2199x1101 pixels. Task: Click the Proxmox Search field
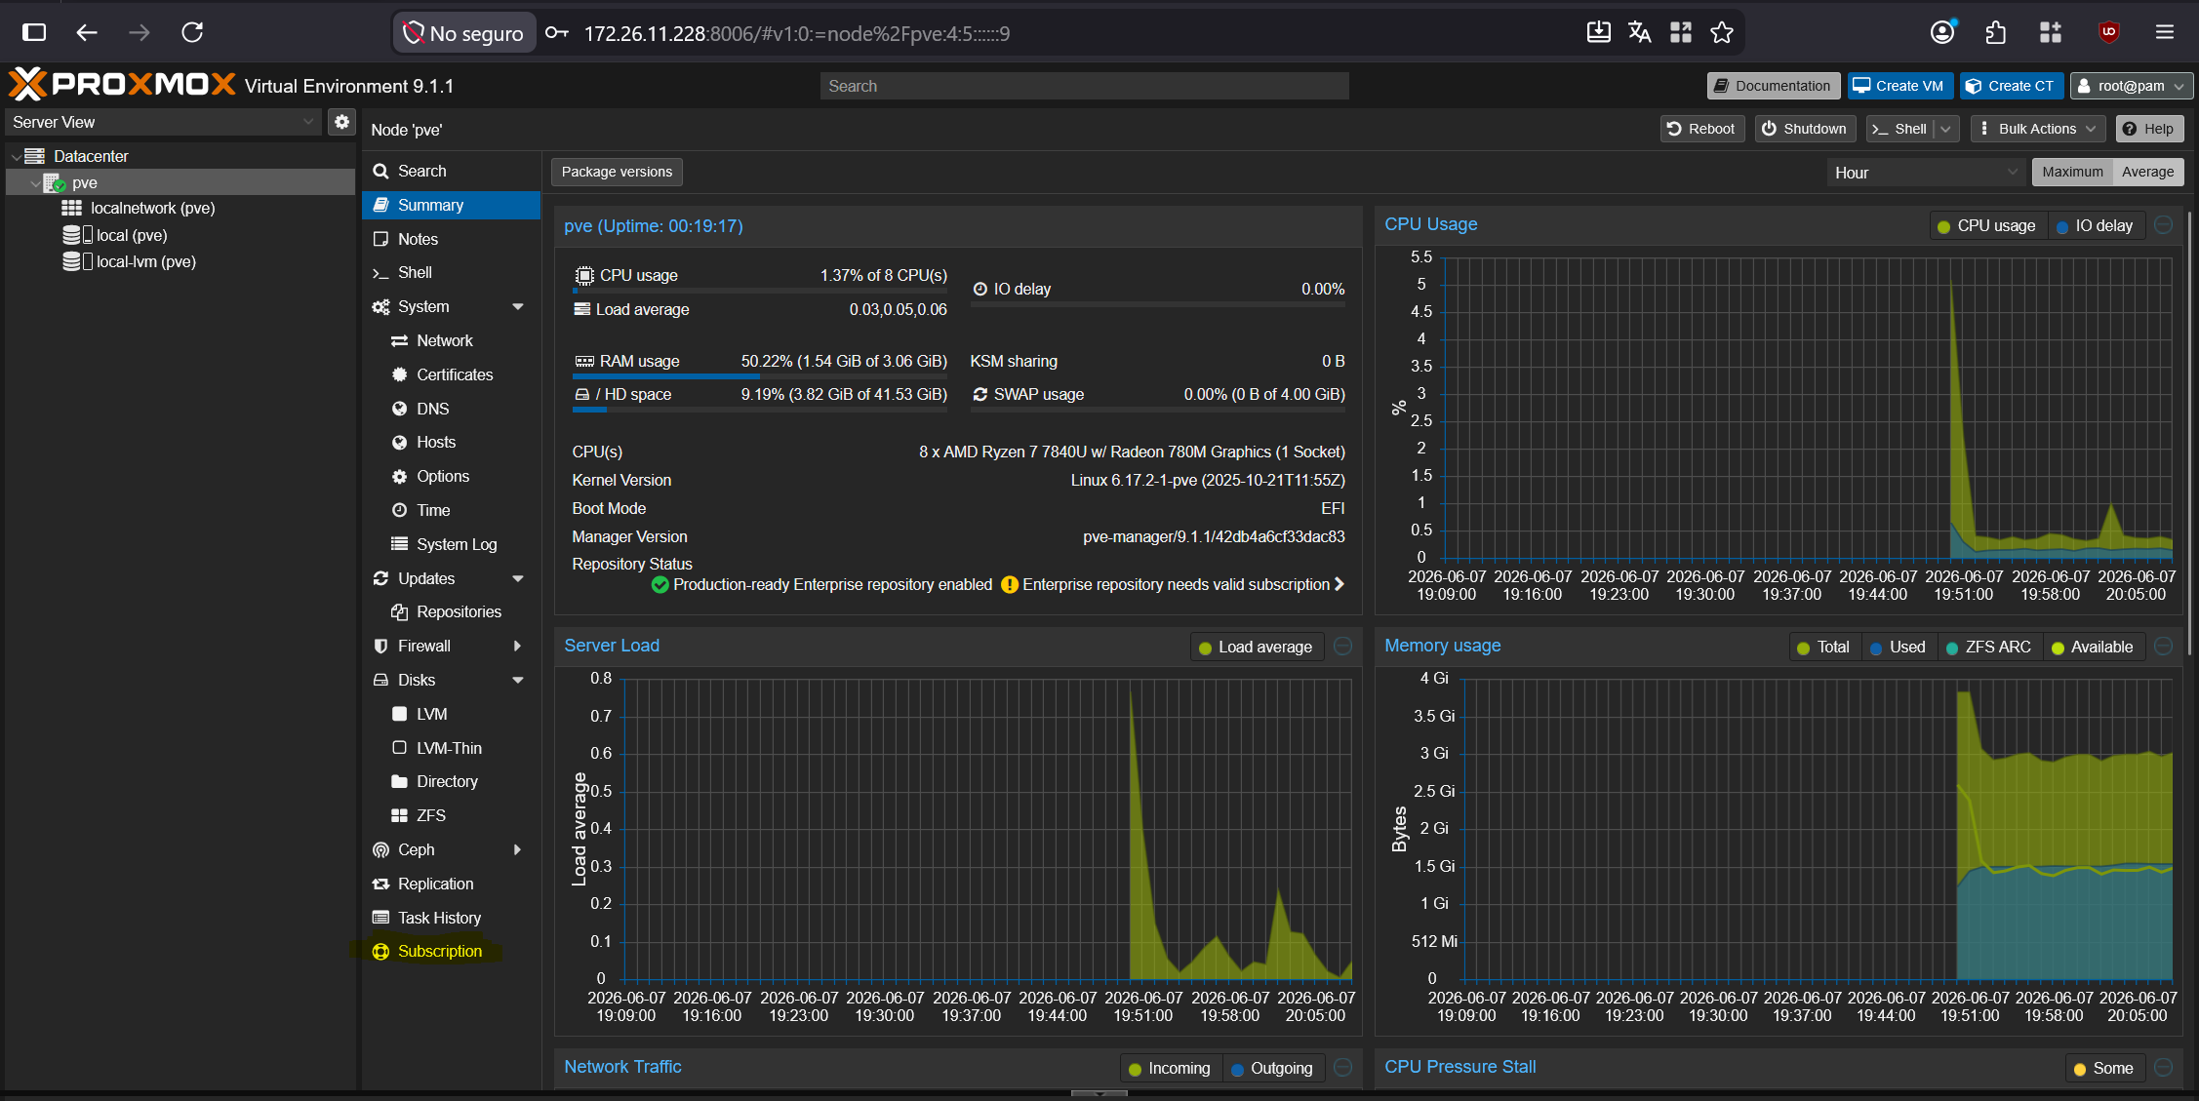coord(1084,86)
